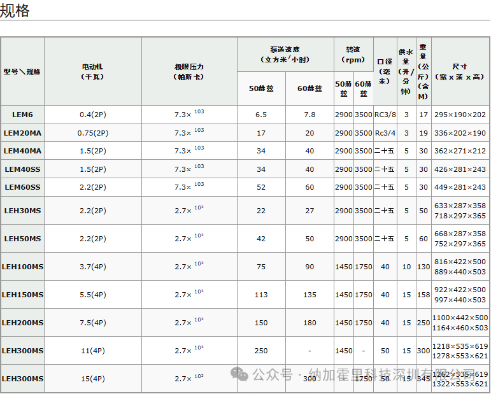Select the LEH50MS weight value 60
491x394 pixels.
(x=423, y=239)
